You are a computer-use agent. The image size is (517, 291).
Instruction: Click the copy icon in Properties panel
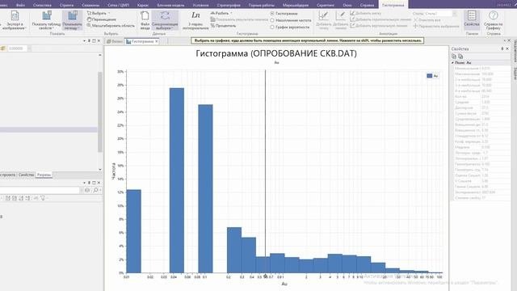tap(454, 57)
